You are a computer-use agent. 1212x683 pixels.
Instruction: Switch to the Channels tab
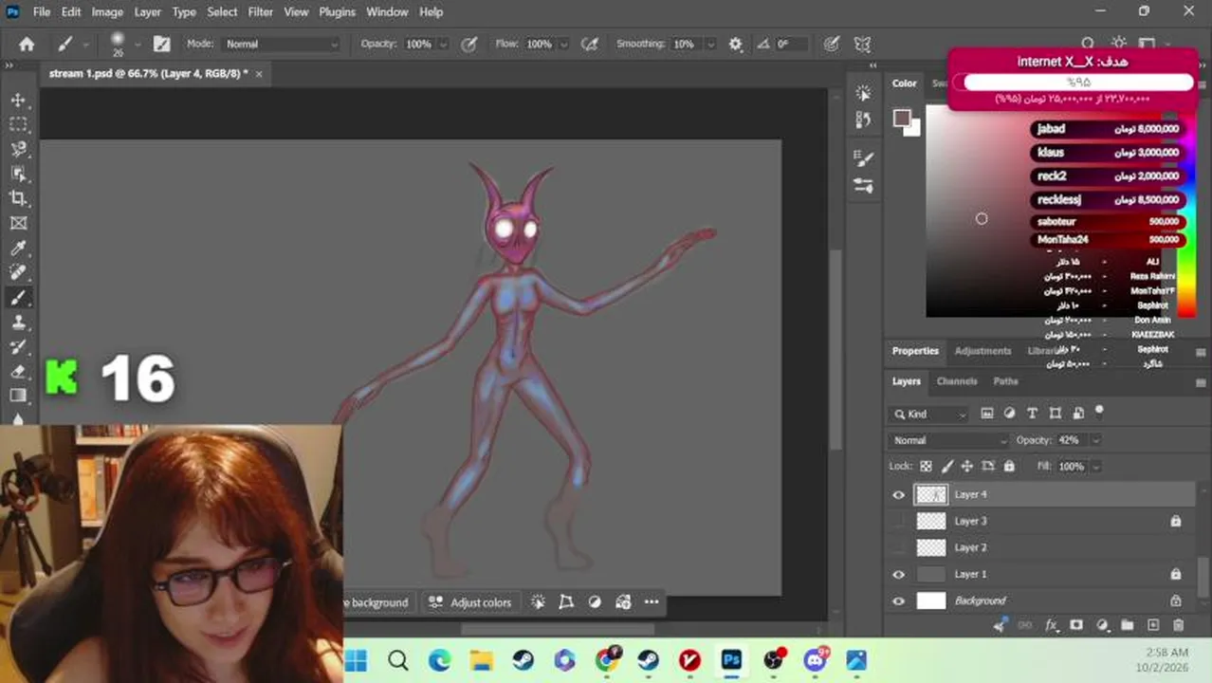[x=957, y=380]
